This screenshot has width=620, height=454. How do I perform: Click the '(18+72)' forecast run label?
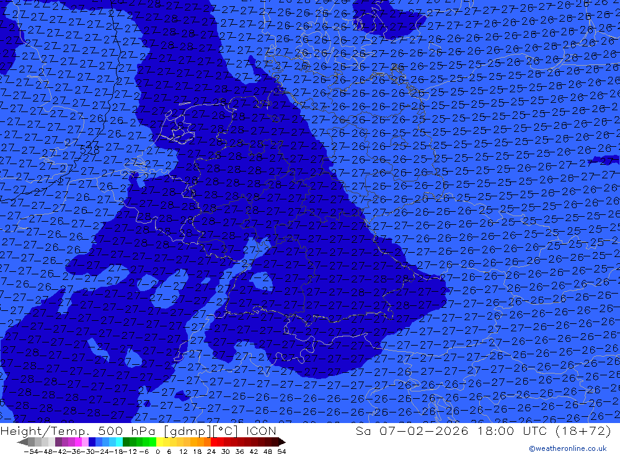tap(583, 430)
